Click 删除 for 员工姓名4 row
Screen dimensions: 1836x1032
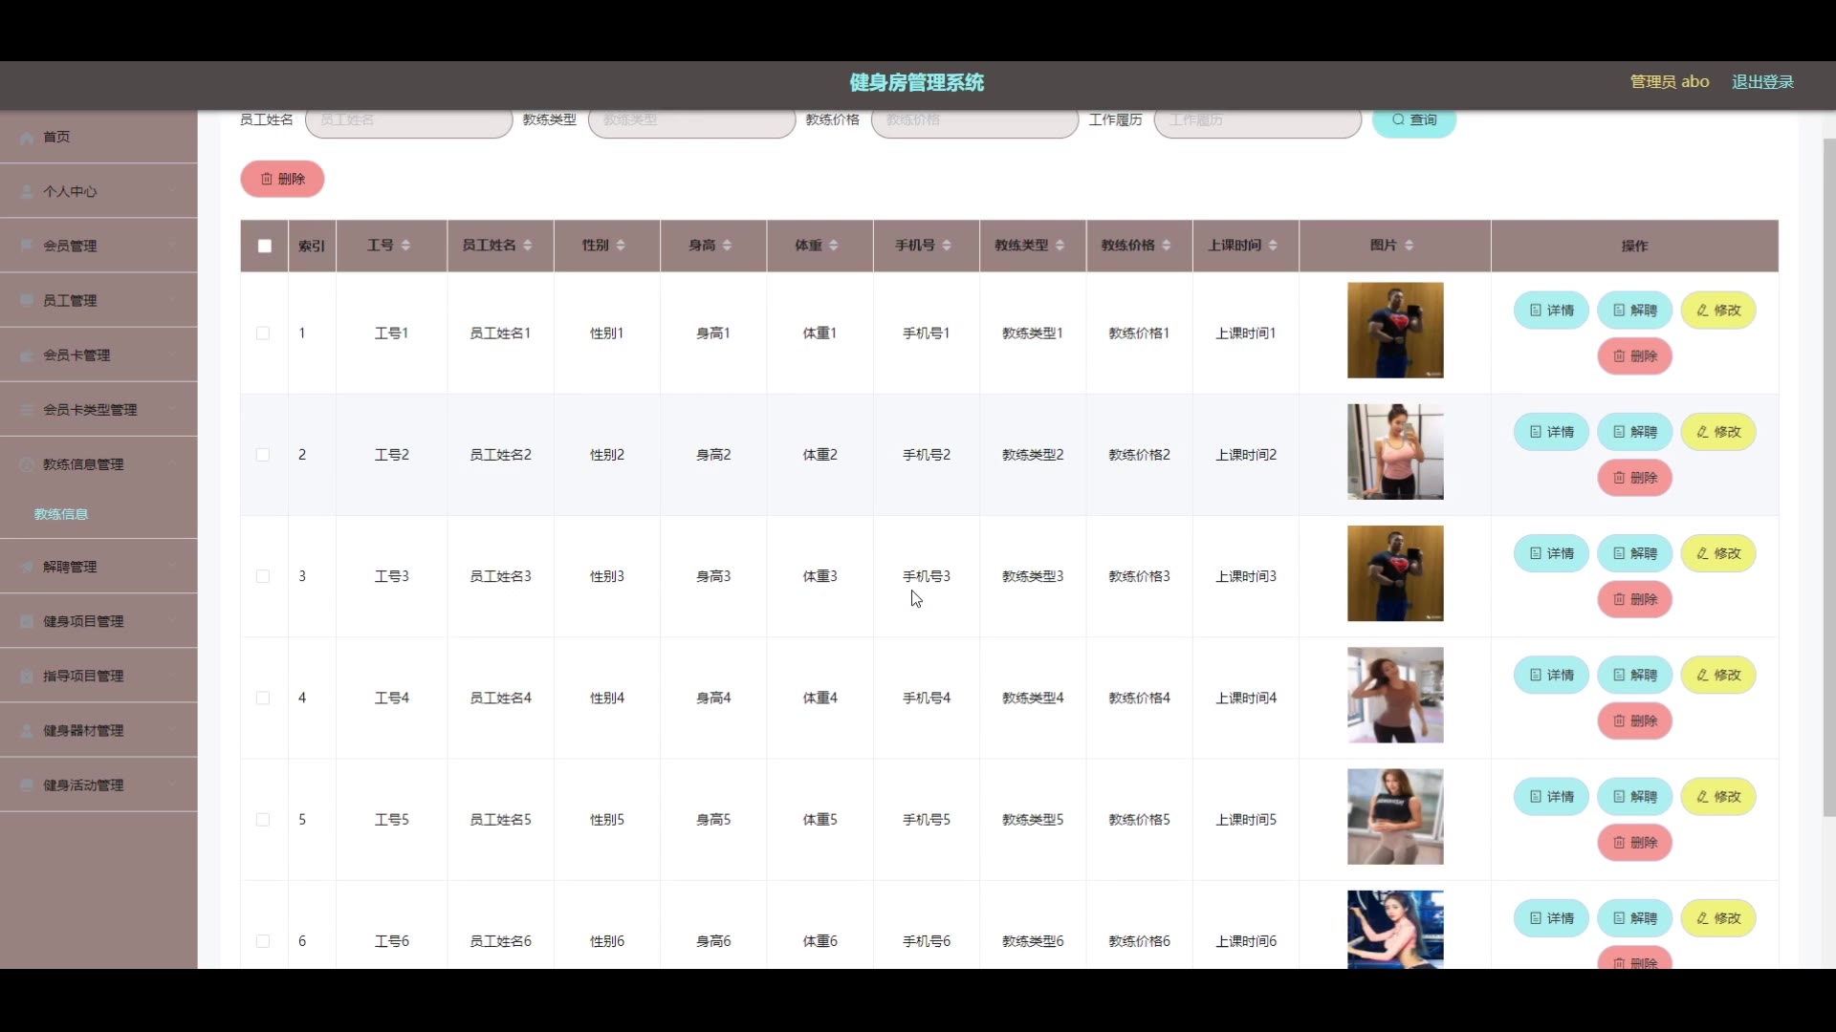point(1635,720)
